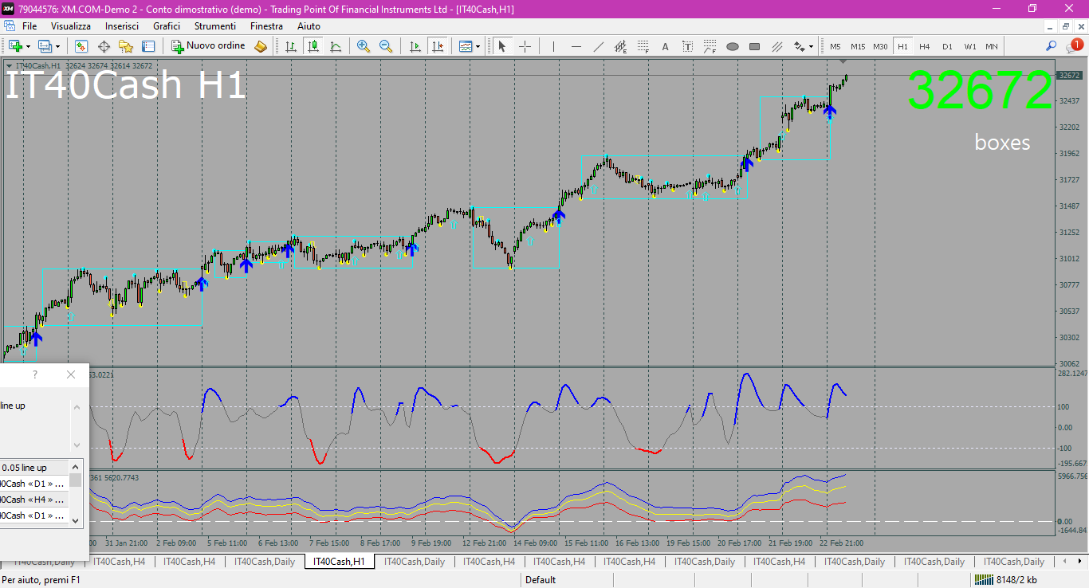Open the Inserisci menu

click(x=122, y=26)
